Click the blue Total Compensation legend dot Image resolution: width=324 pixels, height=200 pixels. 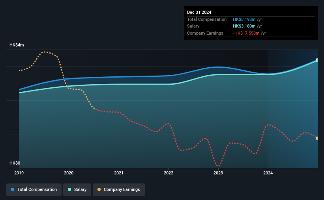click(13, 189)
